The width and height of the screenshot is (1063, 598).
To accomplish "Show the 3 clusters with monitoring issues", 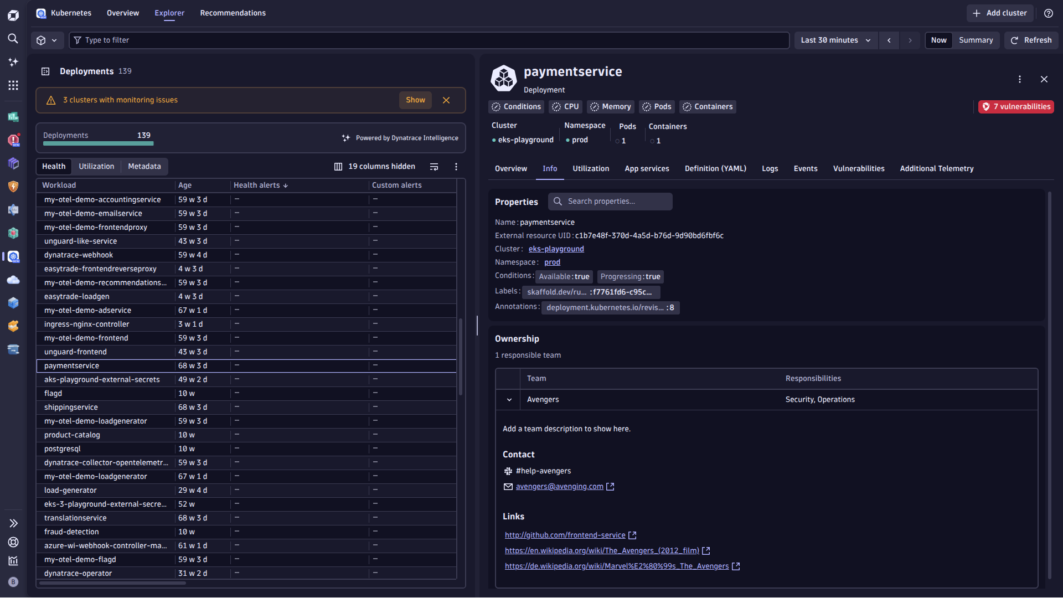I will pyautogui.click(x=415, y=100).
